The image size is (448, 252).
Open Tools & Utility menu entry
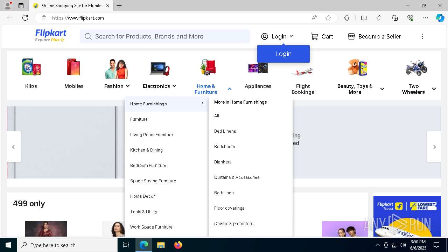click(167, 212)
